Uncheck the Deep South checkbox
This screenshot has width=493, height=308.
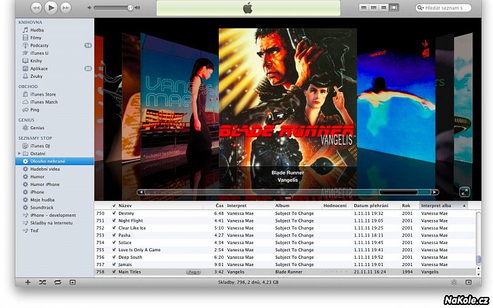click(x=114, y=257)
